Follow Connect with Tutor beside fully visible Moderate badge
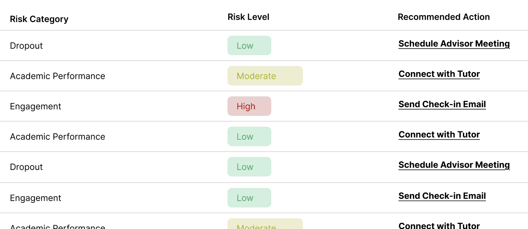 click(x=439, y=74)
